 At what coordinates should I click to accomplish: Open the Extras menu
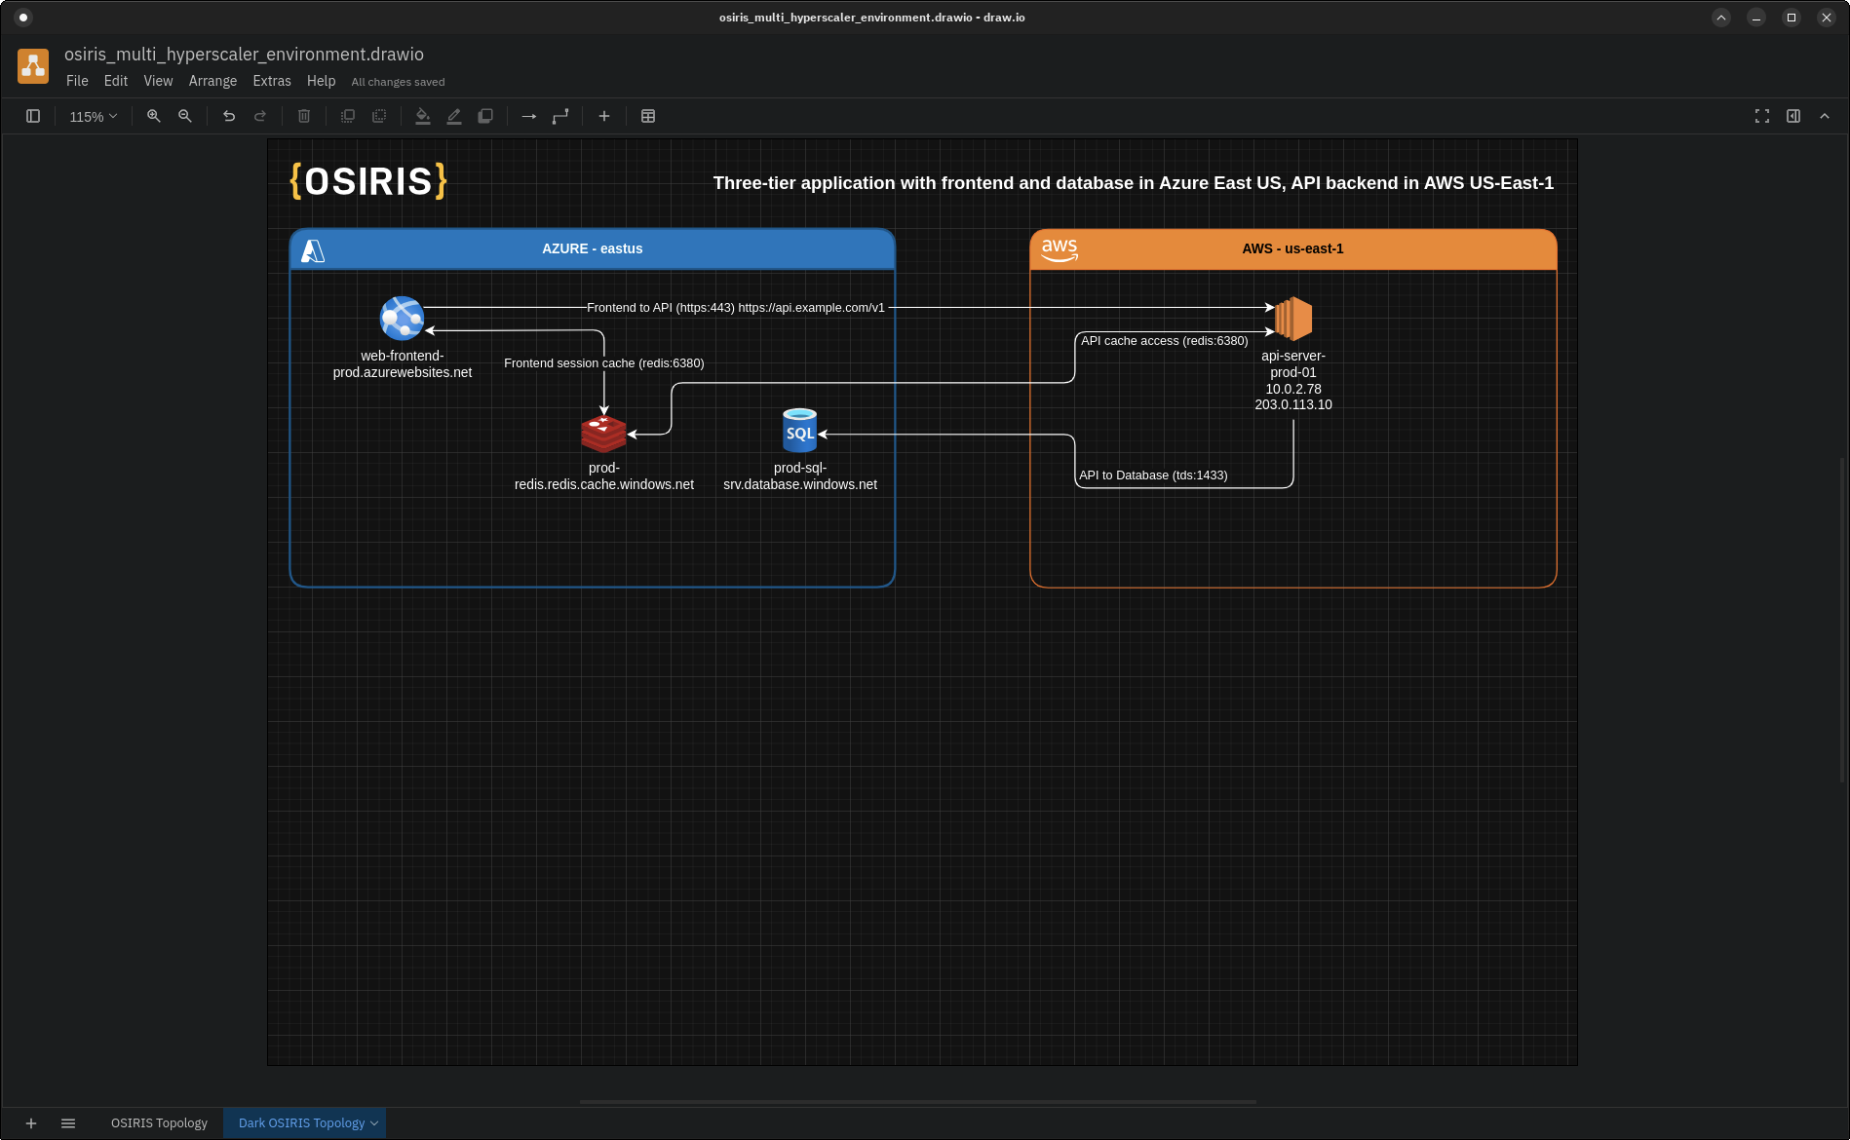272,81
